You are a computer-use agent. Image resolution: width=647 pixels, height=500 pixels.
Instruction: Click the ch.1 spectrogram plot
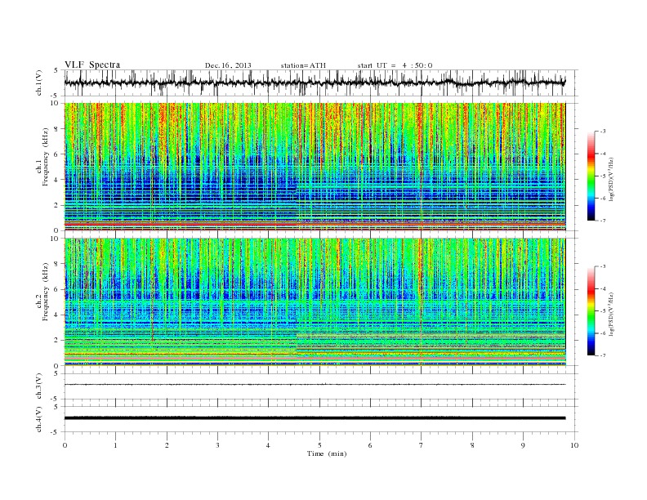click(x=315, y=167)
